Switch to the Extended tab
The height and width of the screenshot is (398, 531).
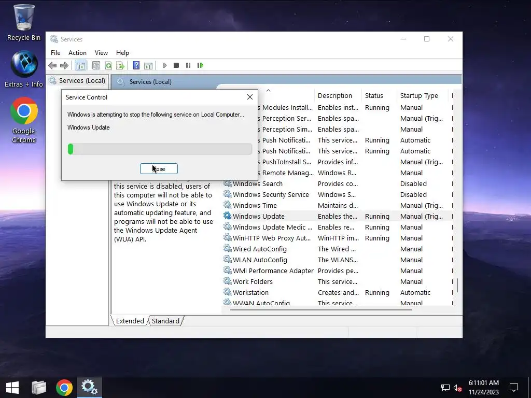[x=130, y=321]
